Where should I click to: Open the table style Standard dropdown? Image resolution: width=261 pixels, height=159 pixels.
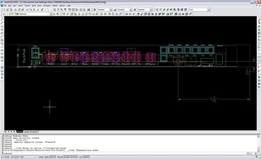coord(151,10)
